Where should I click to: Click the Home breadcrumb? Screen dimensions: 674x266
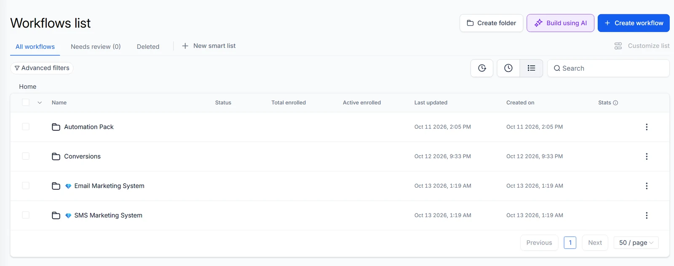click(28, 87)
